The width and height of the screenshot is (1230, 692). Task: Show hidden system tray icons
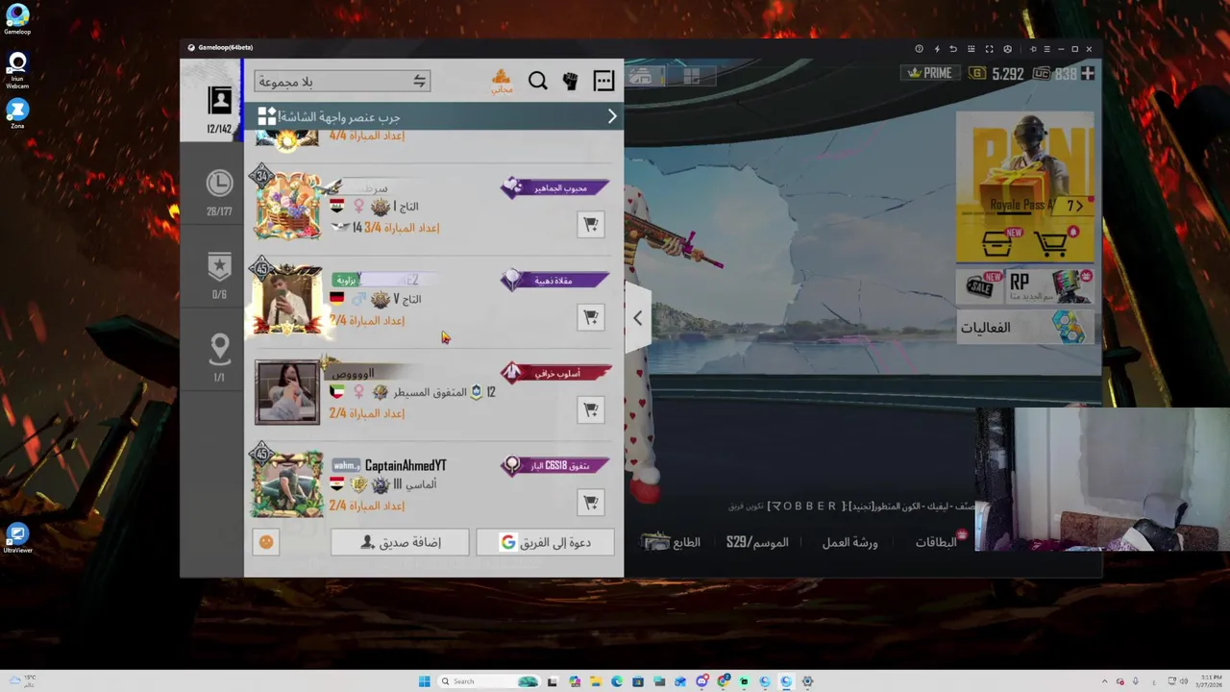(x=1104, y=681)
